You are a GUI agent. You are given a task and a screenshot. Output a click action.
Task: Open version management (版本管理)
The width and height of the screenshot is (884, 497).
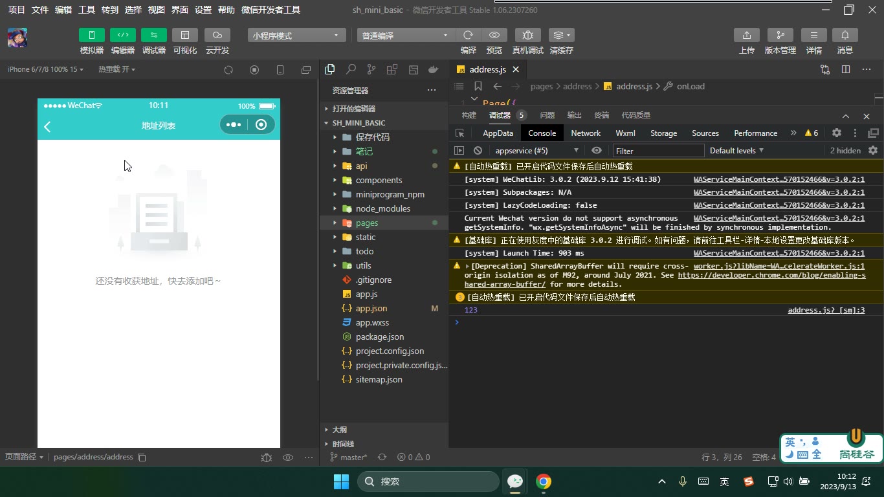(x=780, y=35)
